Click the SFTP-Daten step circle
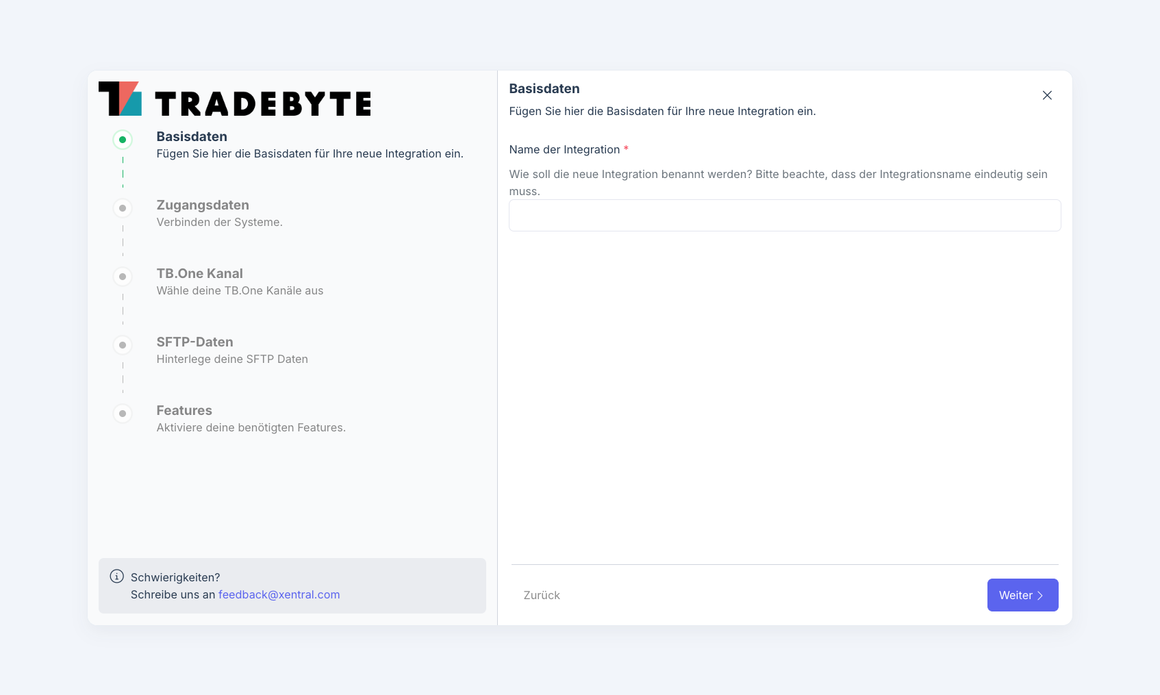The width and height of the screenshot is (1160, 695). point(123,345)
